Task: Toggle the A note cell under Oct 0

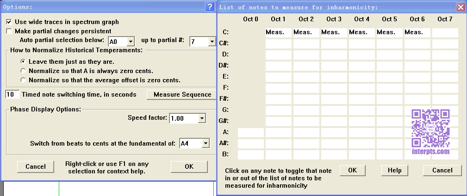Action: (x=250, y=132)
